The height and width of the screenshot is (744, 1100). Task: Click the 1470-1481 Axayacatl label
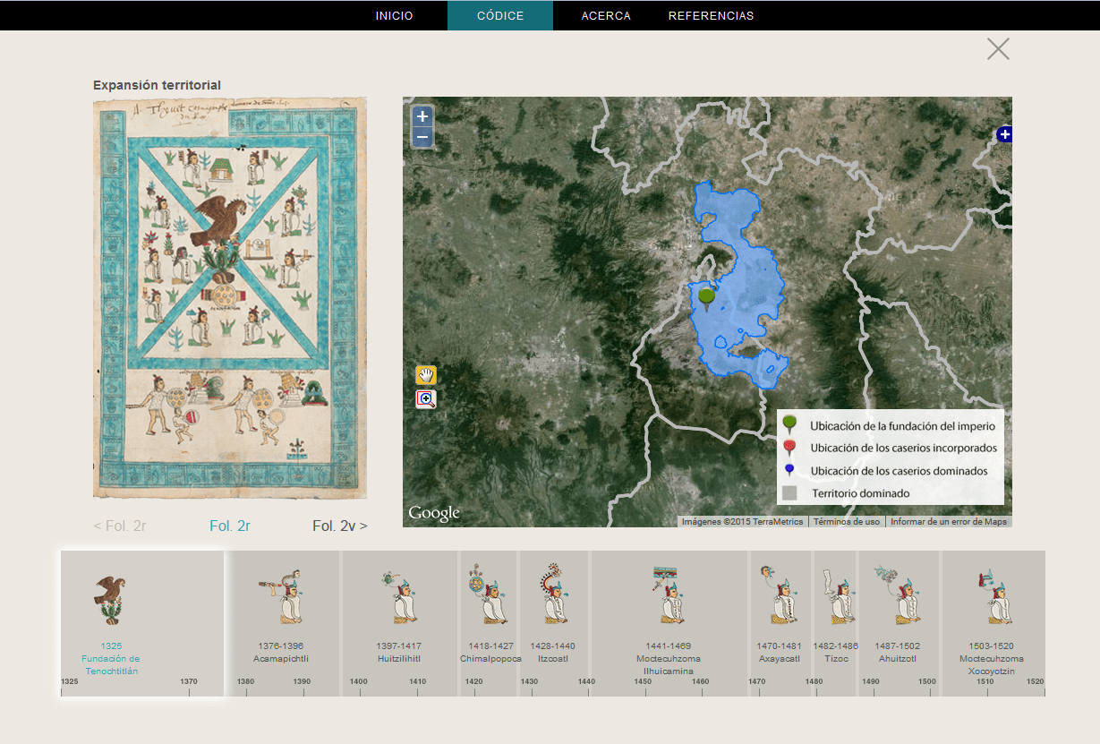pos(779,652)
